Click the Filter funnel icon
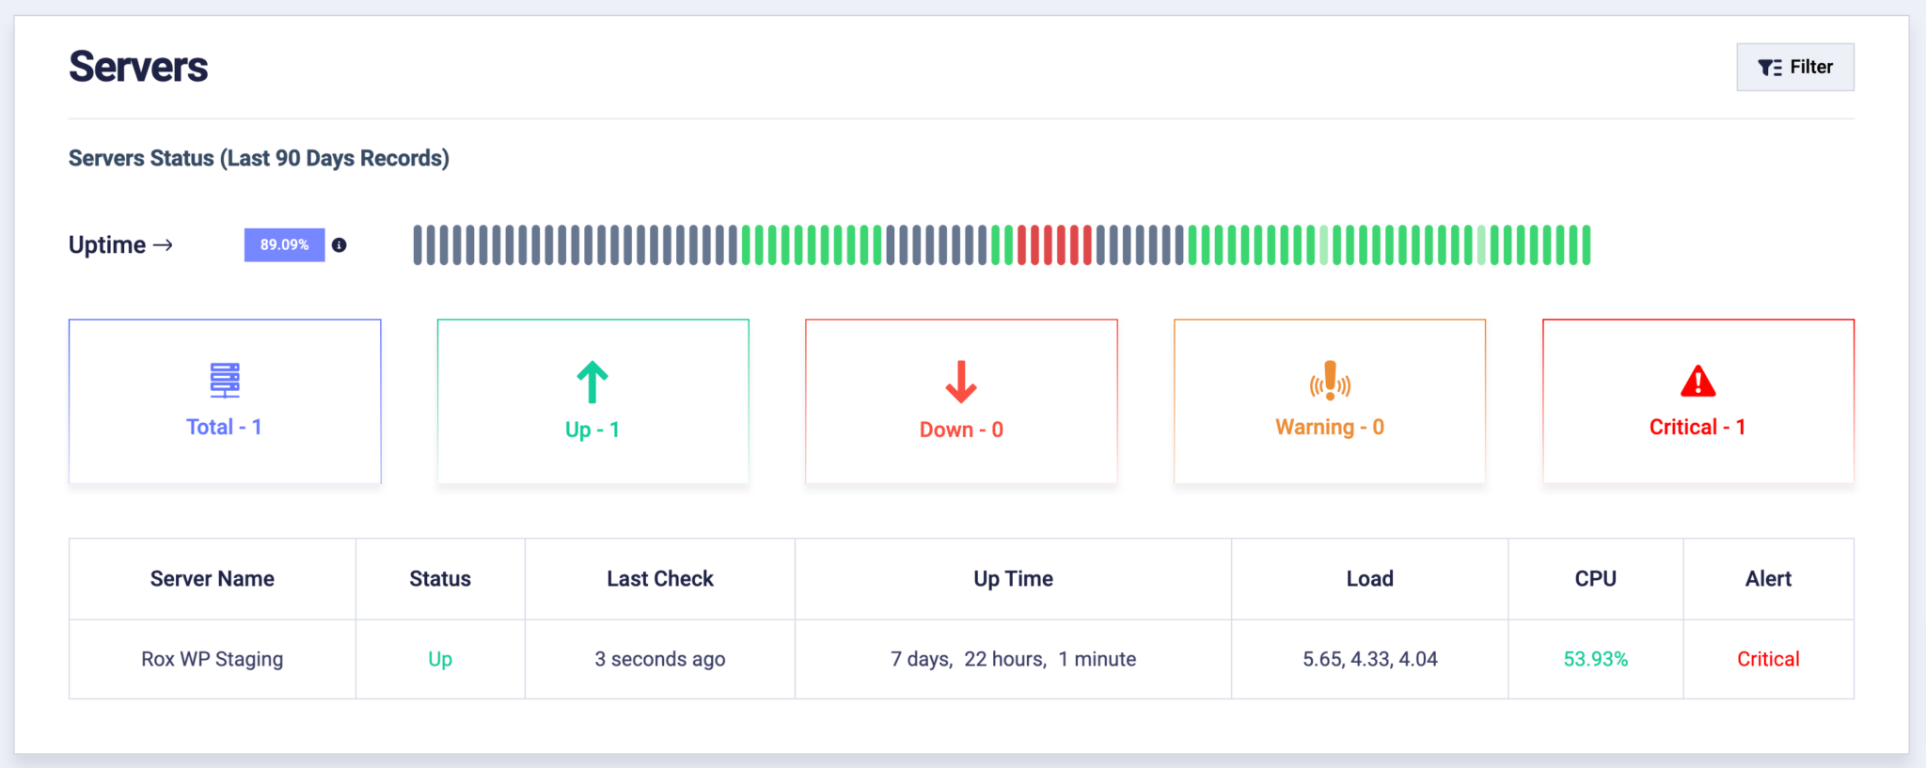Image resolution: width=1926 pixels, height=768 pixels. point(1770,68)
